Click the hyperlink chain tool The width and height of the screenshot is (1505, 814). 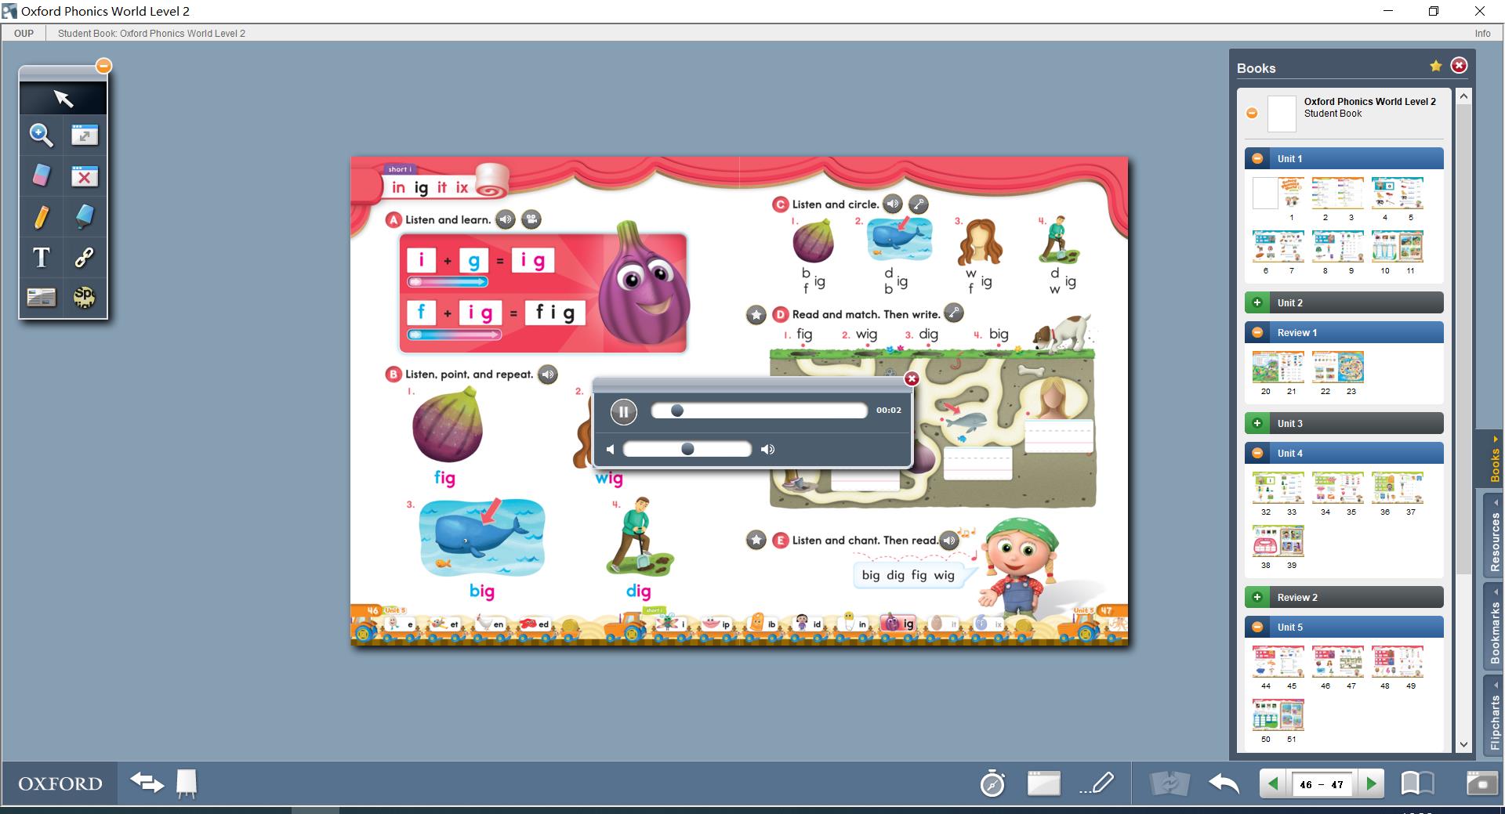pos(84,258)
